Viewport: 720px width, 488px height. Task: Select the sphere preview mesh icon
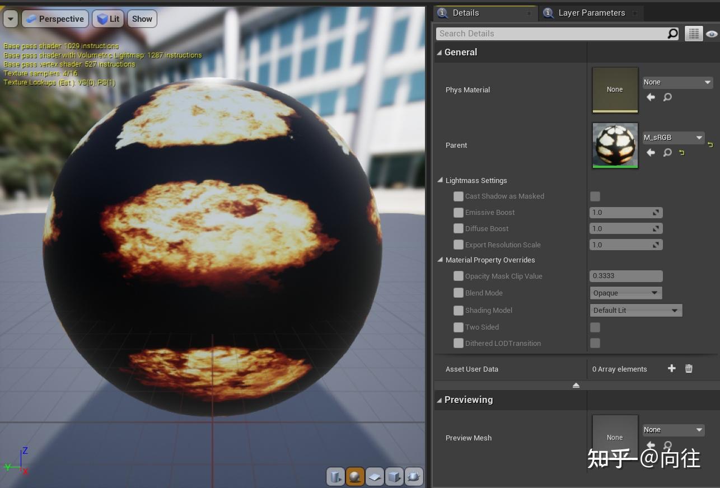pos(355,476)
